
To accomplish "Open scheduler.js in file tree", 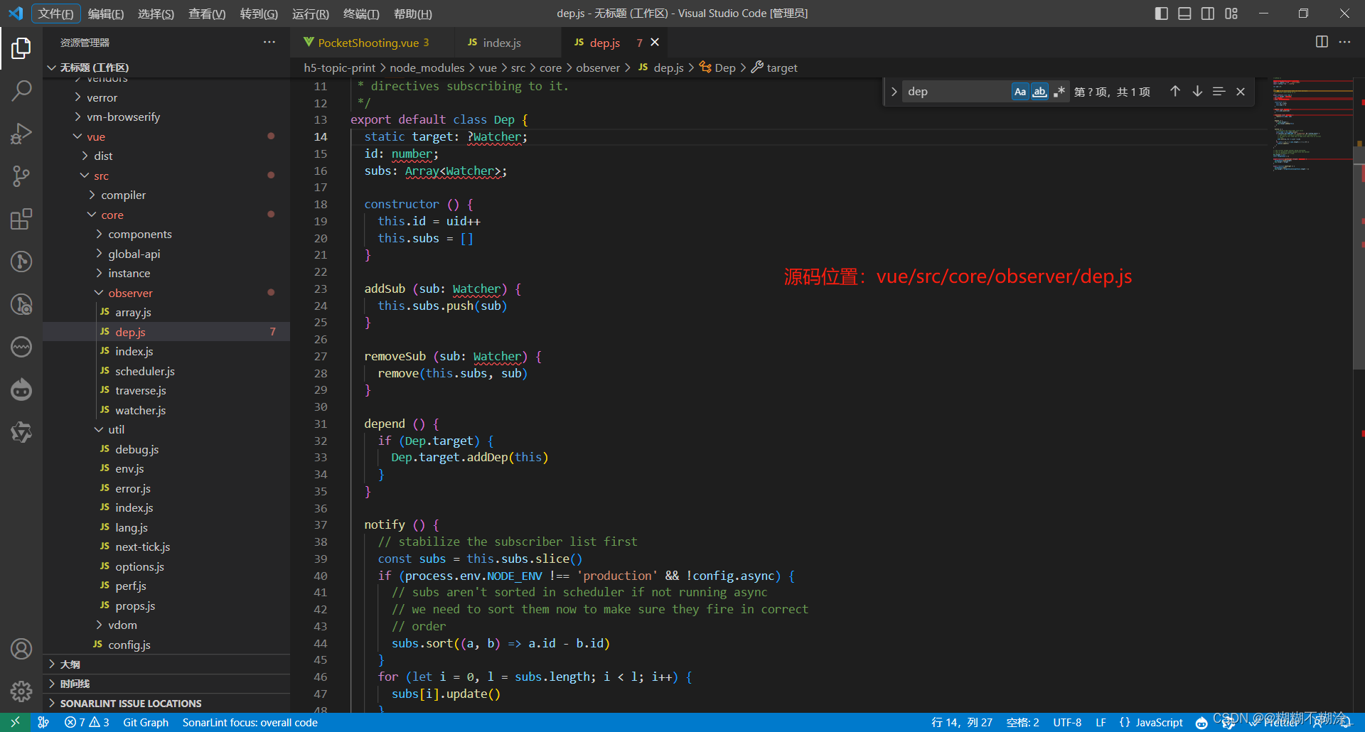I will 145,371.
